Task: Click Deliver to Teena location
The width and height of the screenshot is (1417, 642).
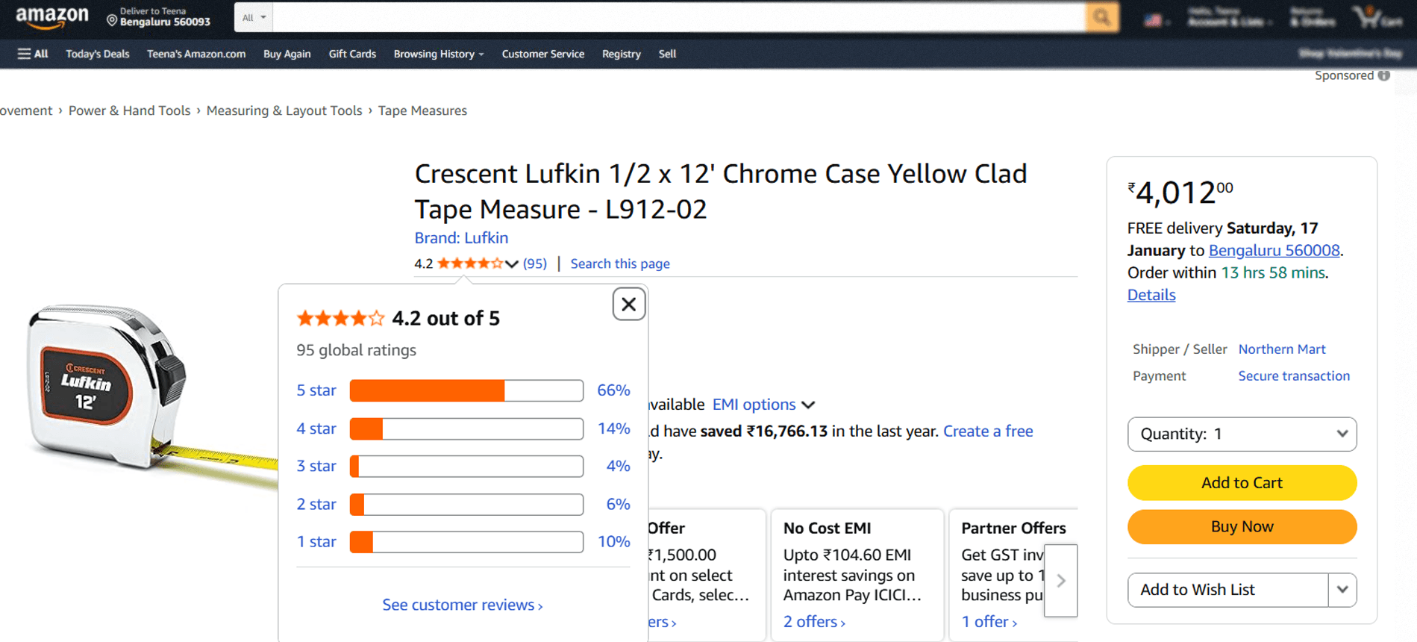Action: pos(158,17)
